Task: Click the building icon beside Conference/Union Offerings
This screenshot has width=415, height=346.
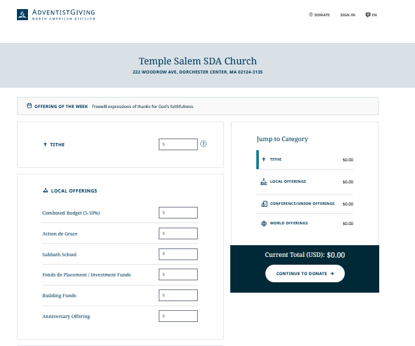Action: [264, 204]
